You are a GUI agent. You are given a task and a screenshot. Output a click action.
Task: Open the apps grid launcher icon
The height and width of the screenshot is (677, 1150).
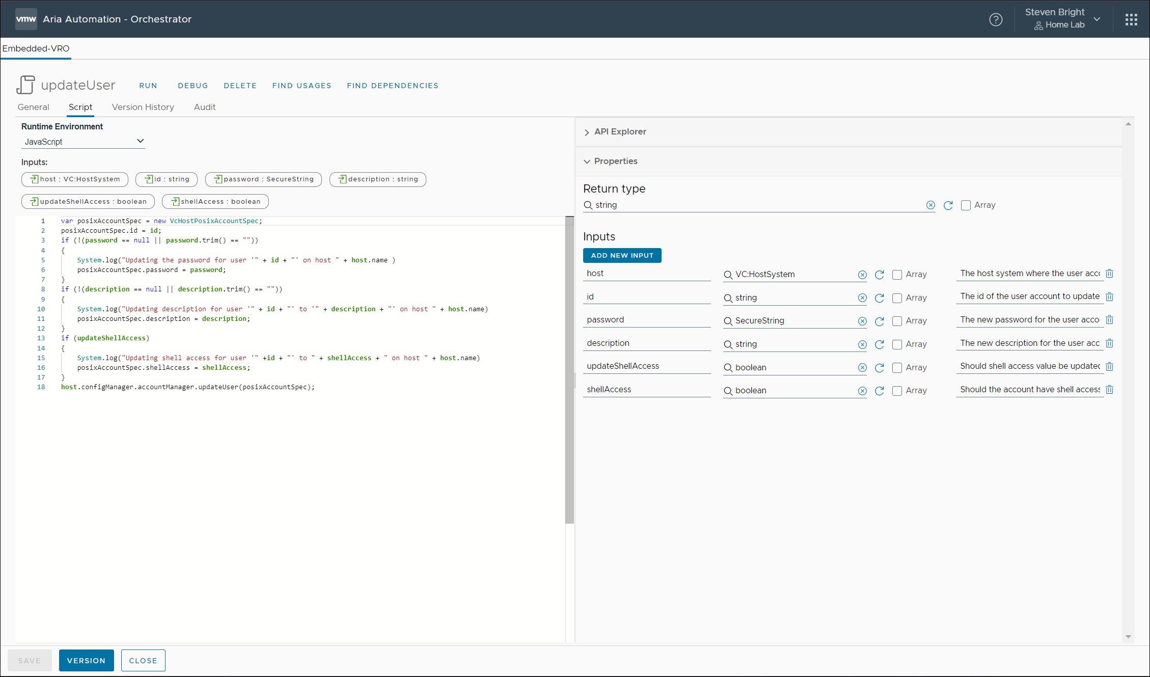1131,19
